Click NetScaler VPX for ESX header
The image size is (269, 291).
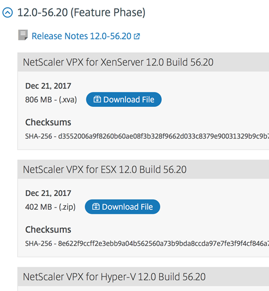[143, 169]
